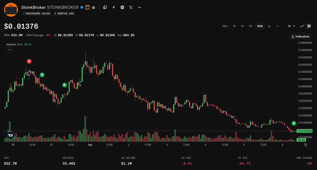Viewport: 317px width, 170px height.
Task: Open the token website via the globe icon
Action: [x=122, y=7]
